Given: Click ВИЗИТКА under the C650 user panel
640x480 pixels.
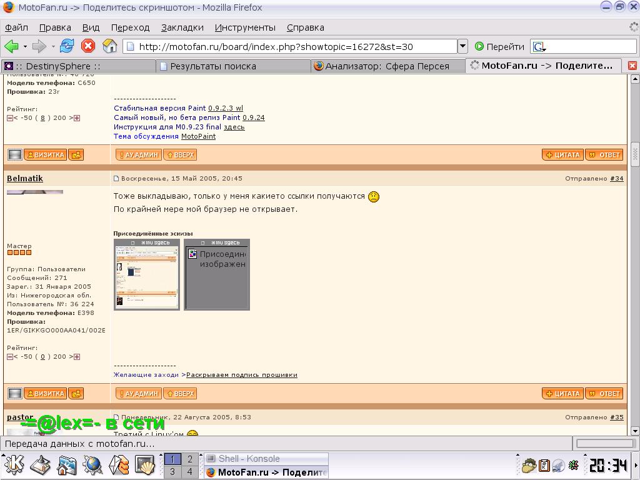Looking at the screenshot, I should click(x=45, y=155).
